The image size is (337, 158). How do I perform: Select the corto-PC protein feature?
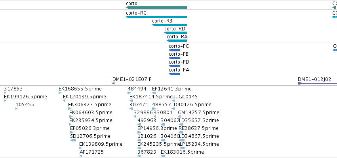pos(175,50)
